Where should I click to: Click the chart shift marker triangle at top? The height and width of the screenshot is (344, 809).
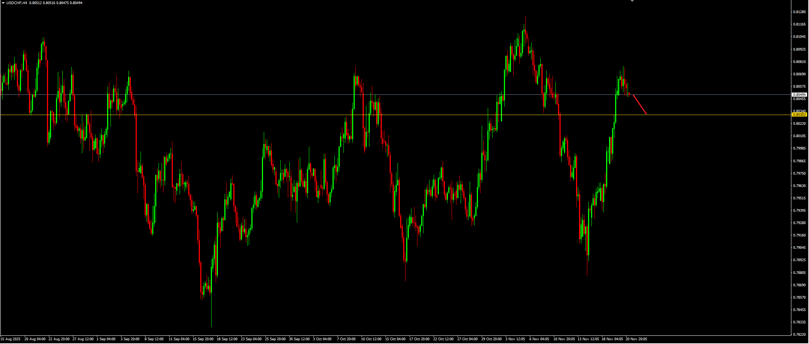pyautogui.click(x=632, y=1)
